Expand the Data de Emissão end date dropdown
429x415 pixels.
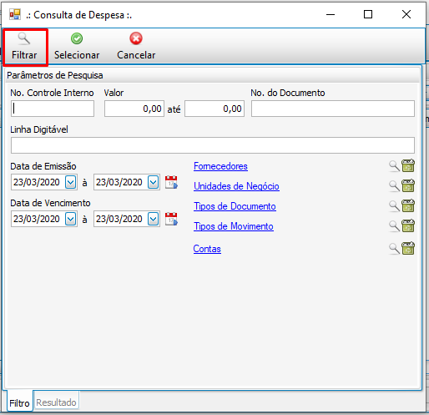coord(154,182)
